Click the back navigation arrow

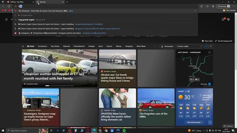[3, 6]
